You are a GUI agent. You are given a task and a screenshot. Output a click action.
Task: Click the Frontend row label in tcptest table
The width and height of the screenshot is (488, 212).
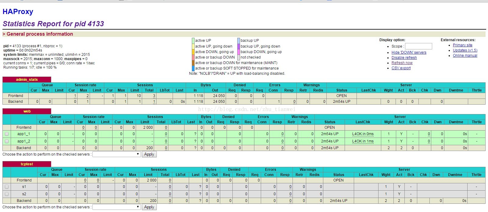pos(24,180)
